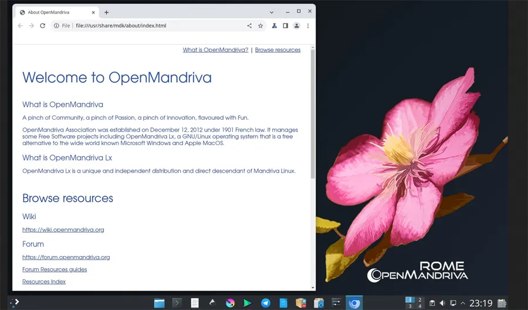
Task: Click the What is OpenMandriva Lx heading
Action: pyautogui.click(x=67, y=158)
